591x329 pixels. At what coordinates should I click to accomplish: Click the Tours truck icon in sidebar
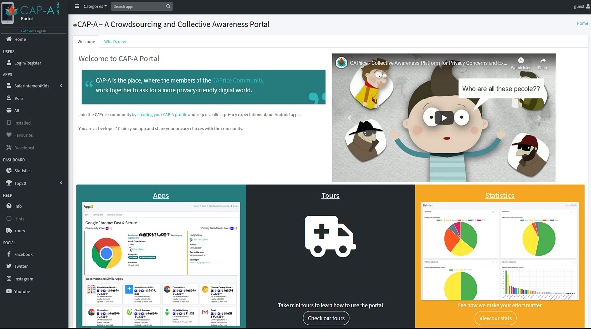pyautogui.click(x=9, y=230)
